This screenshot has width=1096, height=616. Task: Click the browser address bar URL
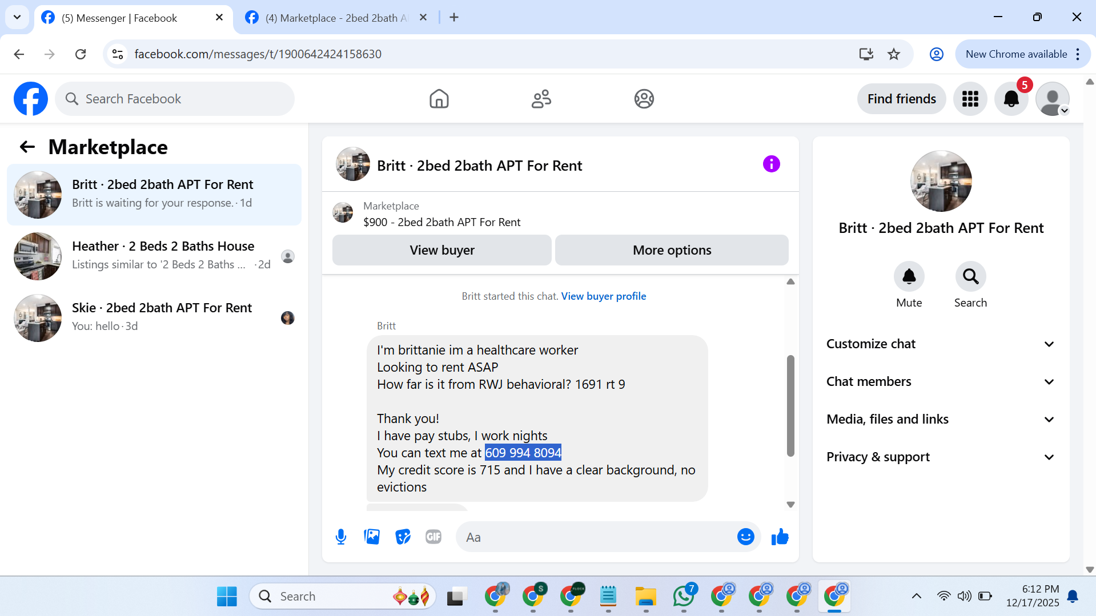[x=258, y=54]
